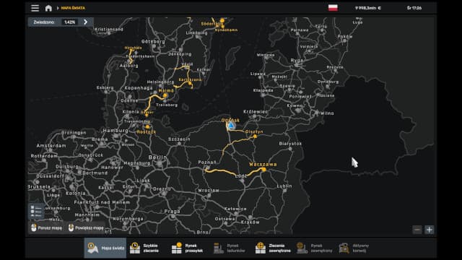Click the Szczecin city label
This screenshot has height=260, width=462.
[179, 139]
